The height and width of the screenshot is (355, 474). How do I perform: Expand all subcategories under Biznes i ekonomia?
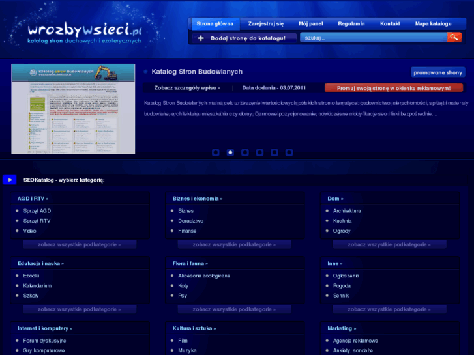(234, 244)
